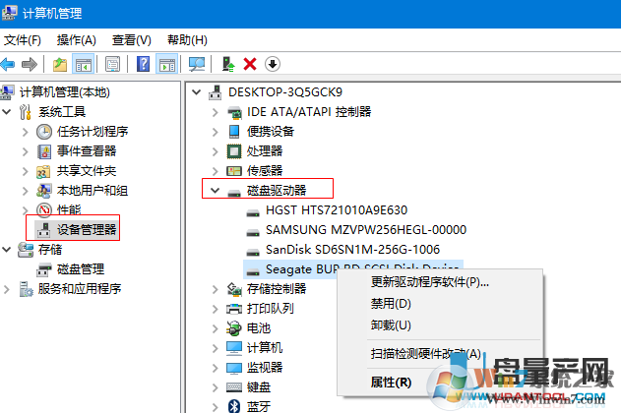
Task: Expand the 便携设备 category
Action: point(216,132)
